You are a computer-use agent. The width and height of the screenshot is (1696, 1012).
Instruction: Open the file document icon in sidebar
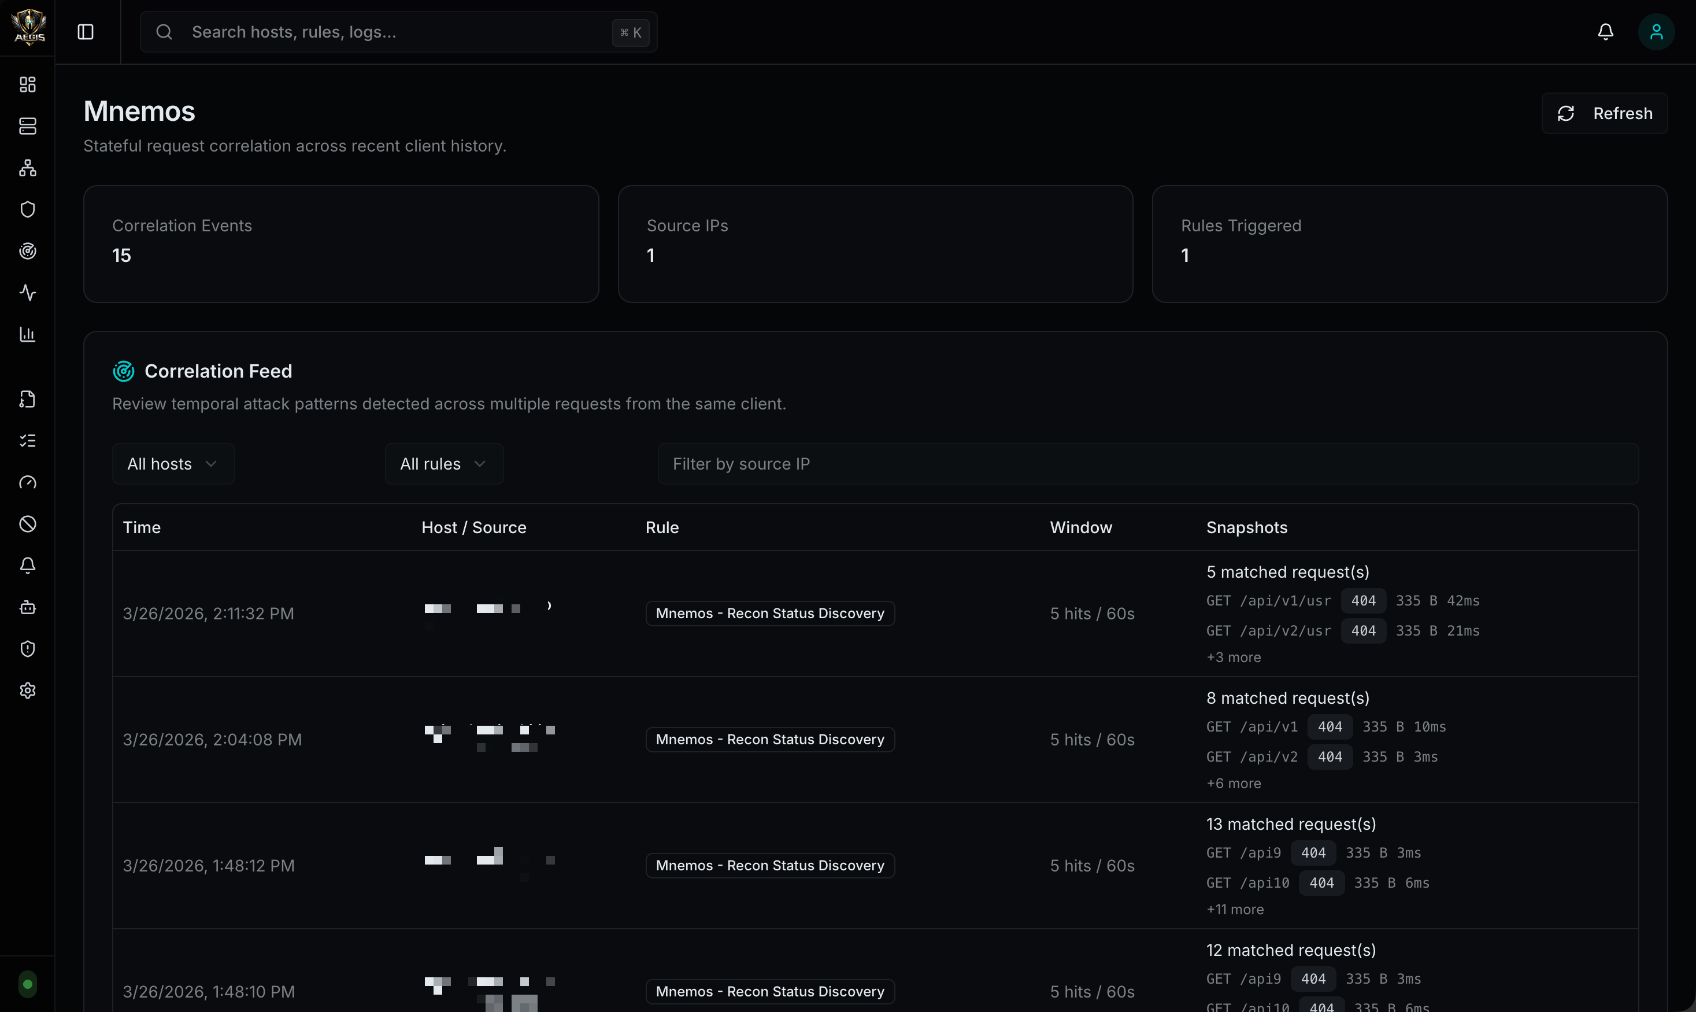[27, 399]
